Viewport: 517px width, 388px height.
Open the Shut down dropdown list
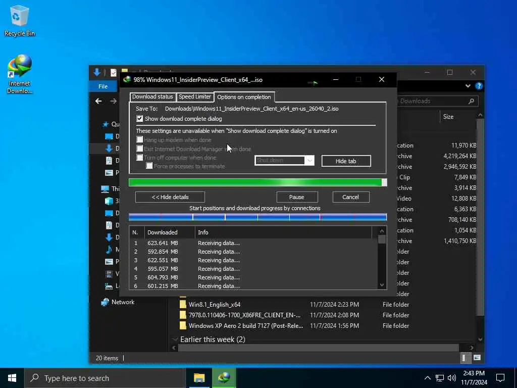[x=309, y=160]
